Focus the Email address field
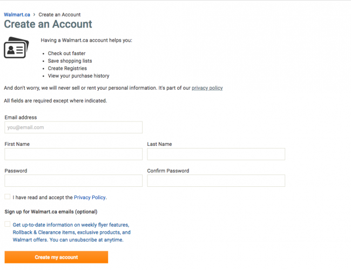This screenshot has height=270, width=351. (73, 127)
